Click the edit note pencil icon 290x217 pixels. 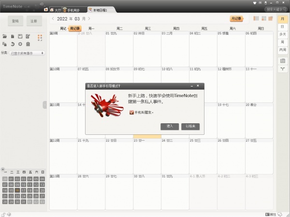click(28, 36)
